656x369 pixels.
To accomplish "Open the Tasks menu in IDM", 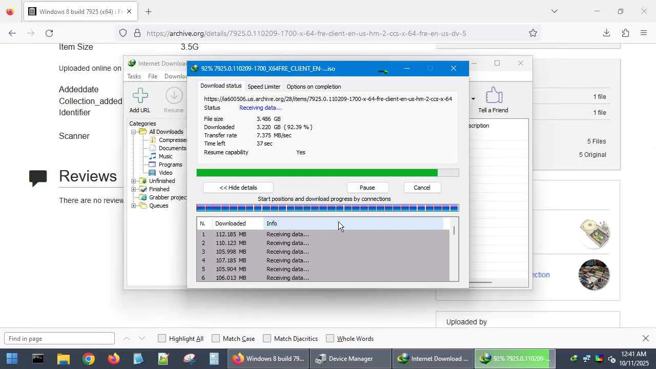I will [134, 76].
